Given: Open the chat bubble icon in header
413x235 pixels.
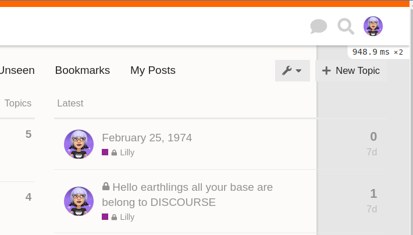Looking at the screenshot, I should [x=318, y=26].
